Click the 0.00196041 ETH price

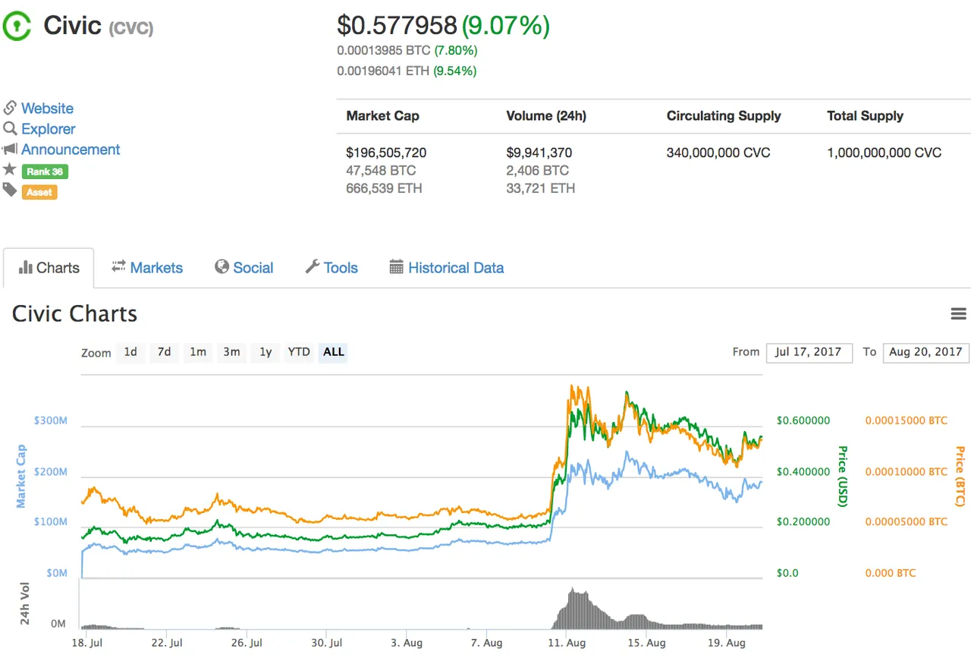tap(383, 71)
